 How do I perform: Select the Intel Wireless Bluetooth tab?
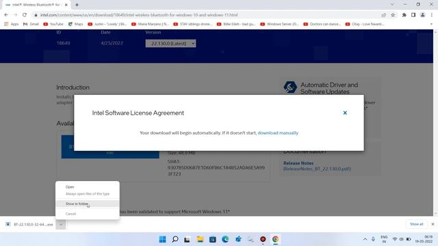pos(36,5)
